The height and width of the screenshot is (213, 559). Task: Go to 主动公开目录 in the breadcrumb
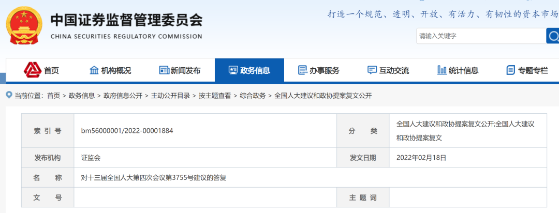click(x=170, y=96)
